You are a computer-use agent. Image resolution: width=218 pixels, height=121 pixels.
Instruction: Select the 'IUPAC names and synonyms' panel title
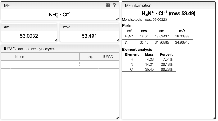click(30, 49)
